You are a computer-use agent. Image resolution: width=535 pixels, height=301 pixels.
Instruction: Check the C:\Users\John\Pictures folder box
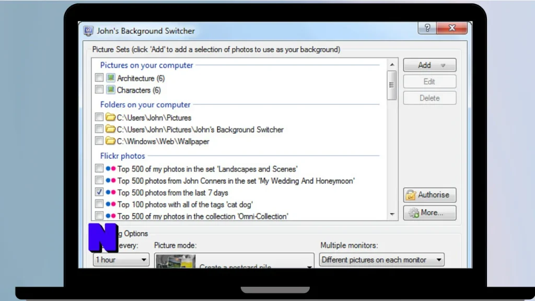(99, 117)
